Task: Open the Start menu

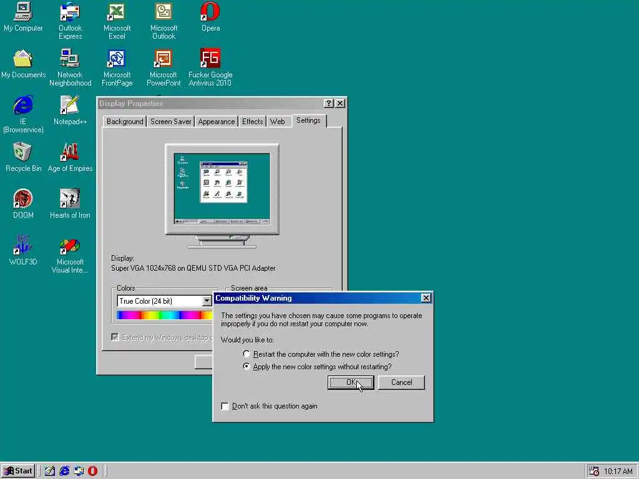Action: [18, 471]
